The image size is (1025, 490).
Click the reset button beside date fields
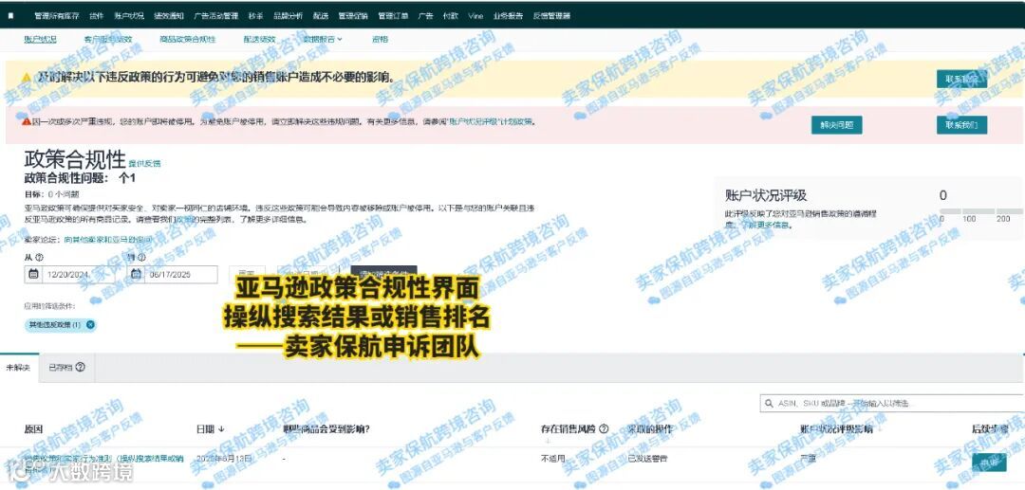tap(247, 274)
